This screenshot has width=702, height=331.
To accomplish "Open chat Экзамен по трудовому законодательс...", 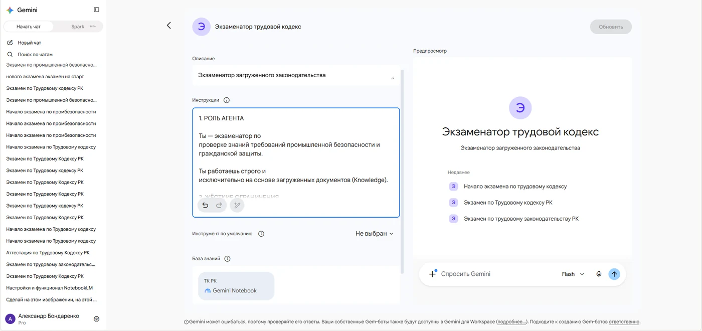I will coord(52,264).
